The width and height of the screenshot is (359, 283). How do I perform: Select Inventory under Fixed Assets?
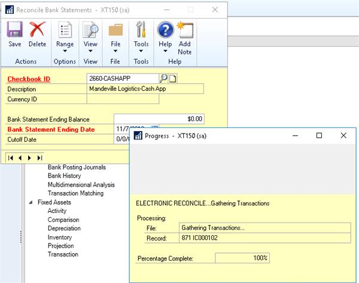tap(60, 237)
